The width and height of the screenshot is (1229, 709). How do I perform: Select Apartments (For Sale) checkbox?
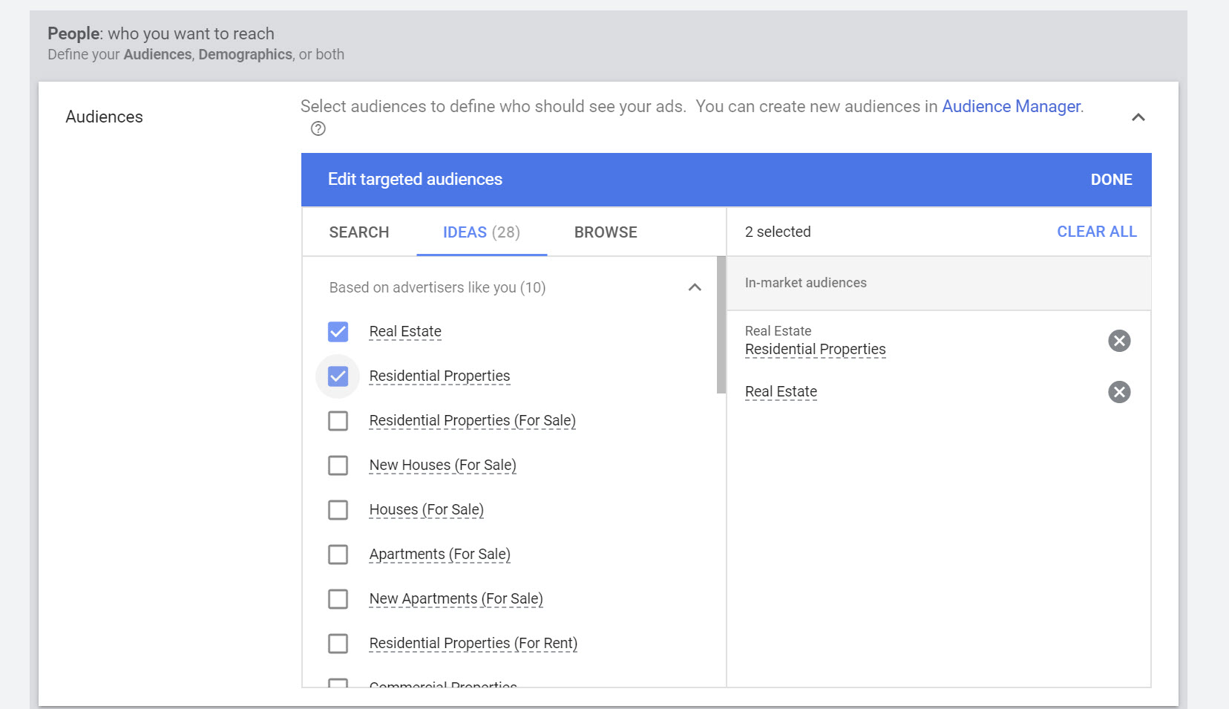(338, 555)
